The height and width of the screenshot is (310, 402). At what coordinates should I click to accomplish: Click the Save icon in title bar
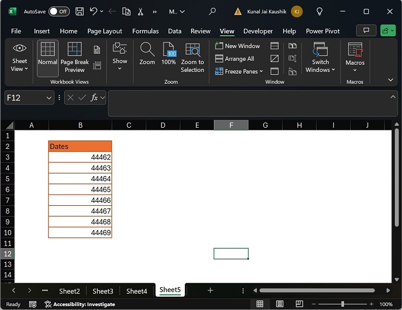coord(79,11)
